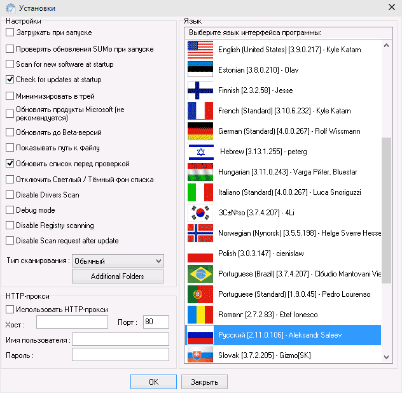Click the Romanian flag icon
The width and height of the screenshot is (402, 393).
200,315
